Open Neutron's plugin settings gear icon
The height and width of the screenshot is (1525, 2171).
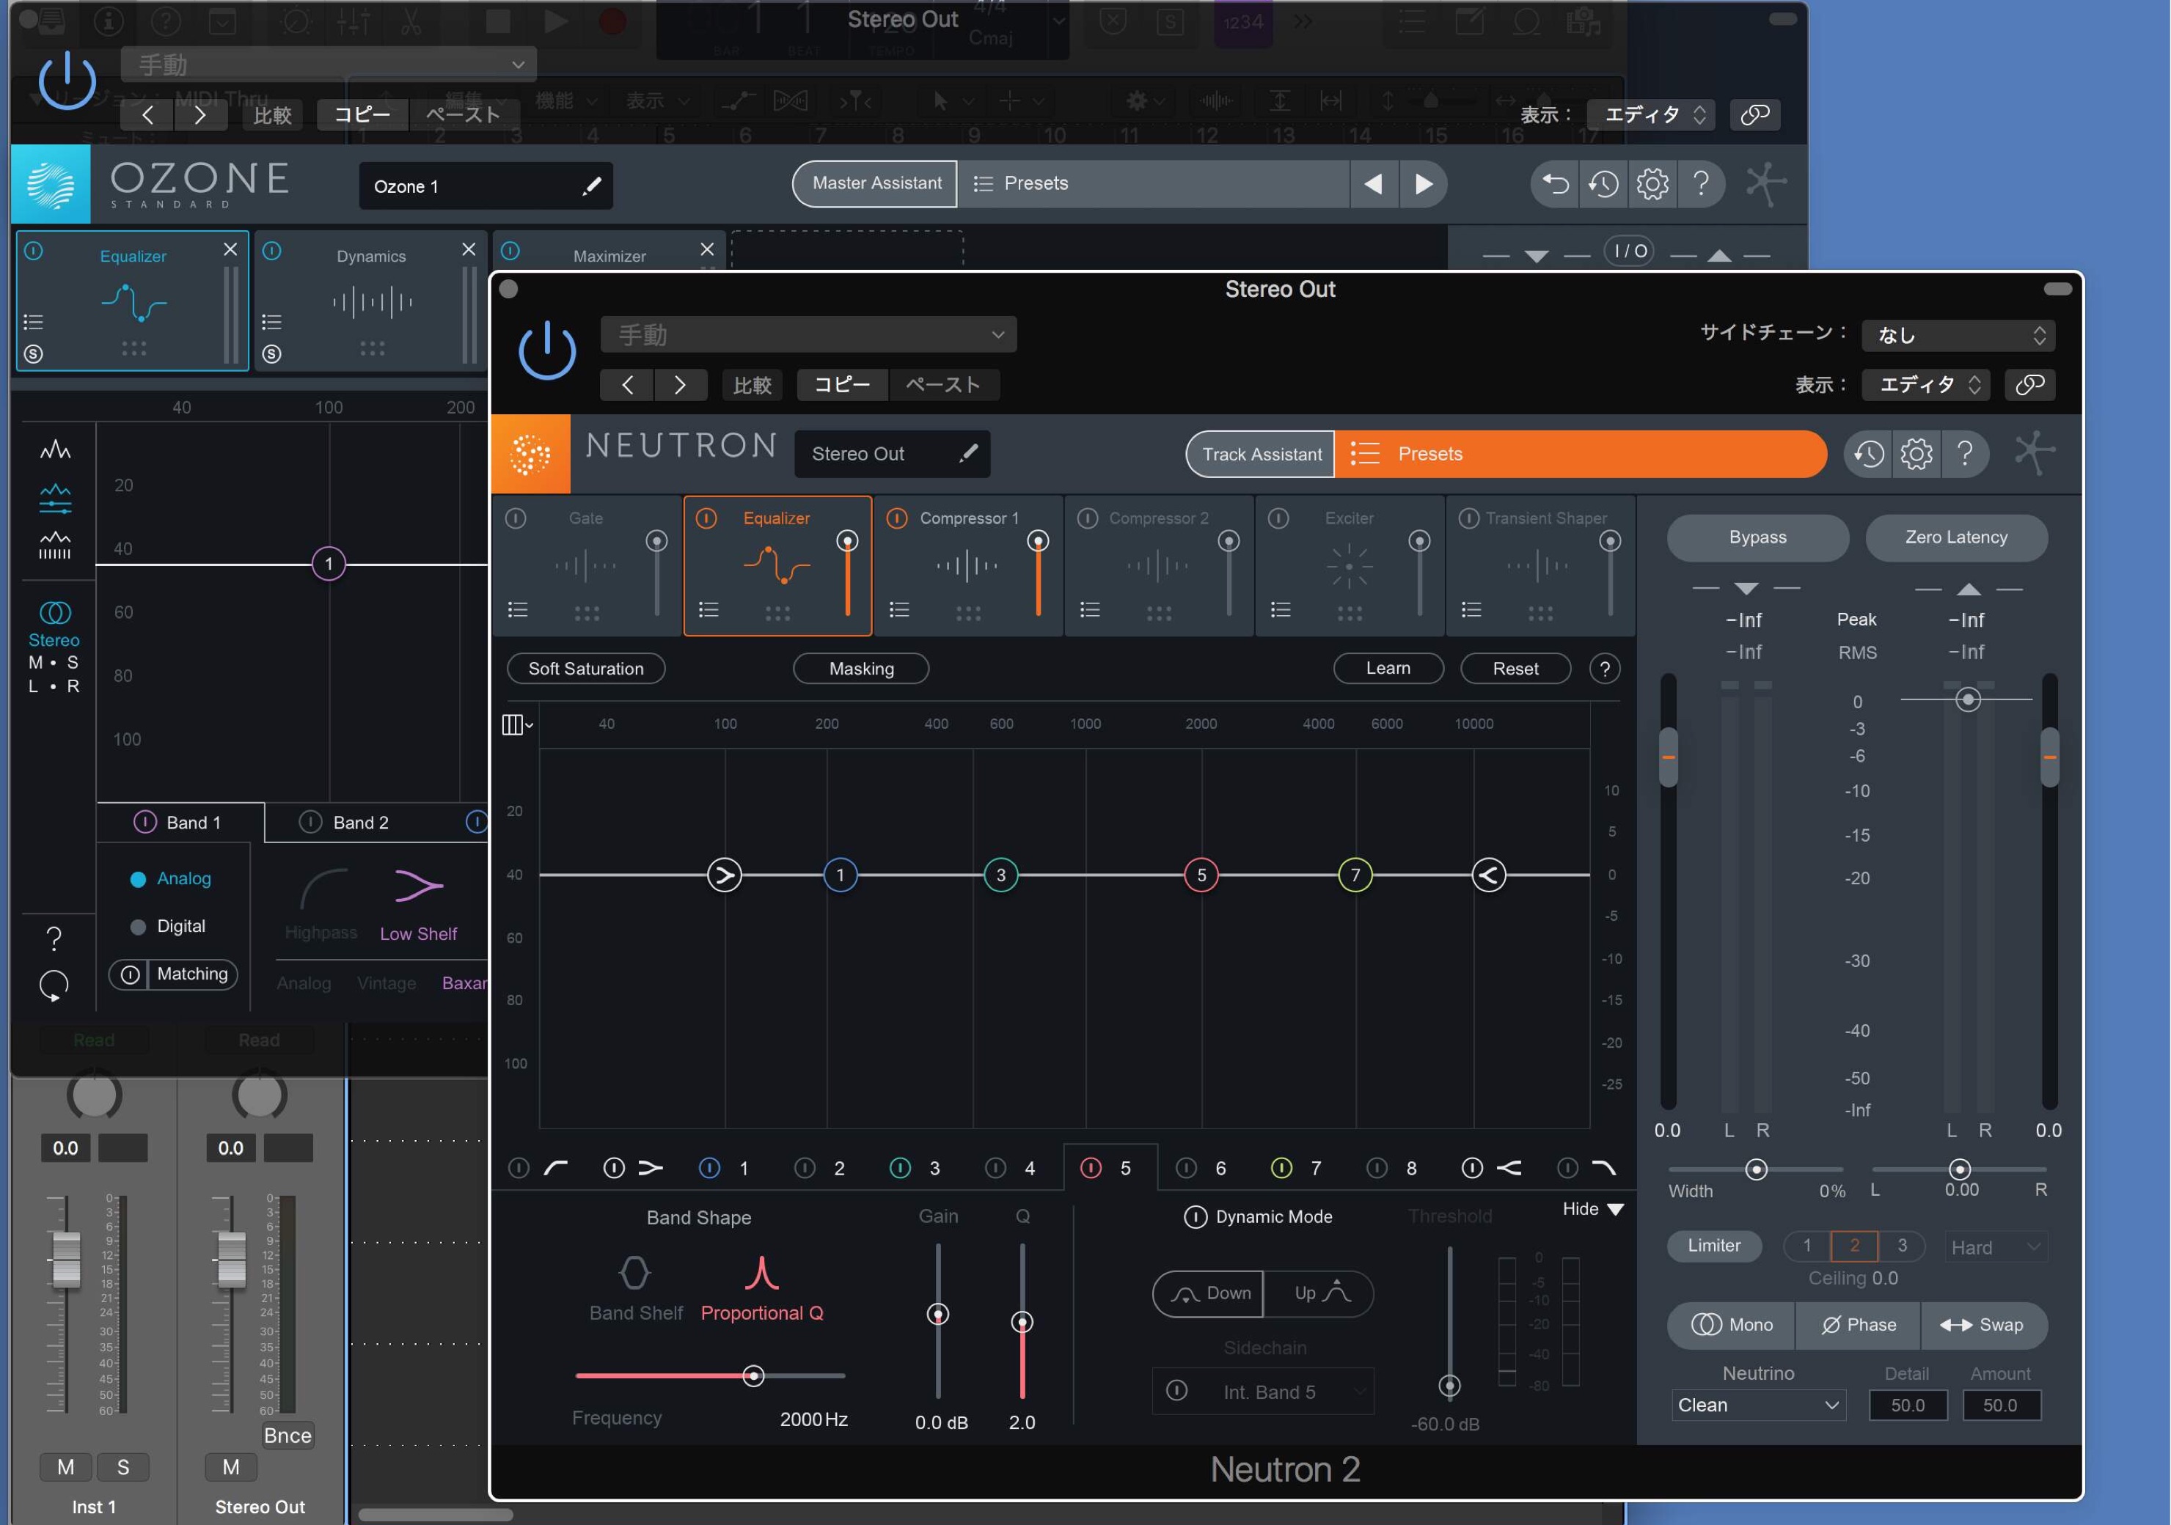tap(1916, 454)
